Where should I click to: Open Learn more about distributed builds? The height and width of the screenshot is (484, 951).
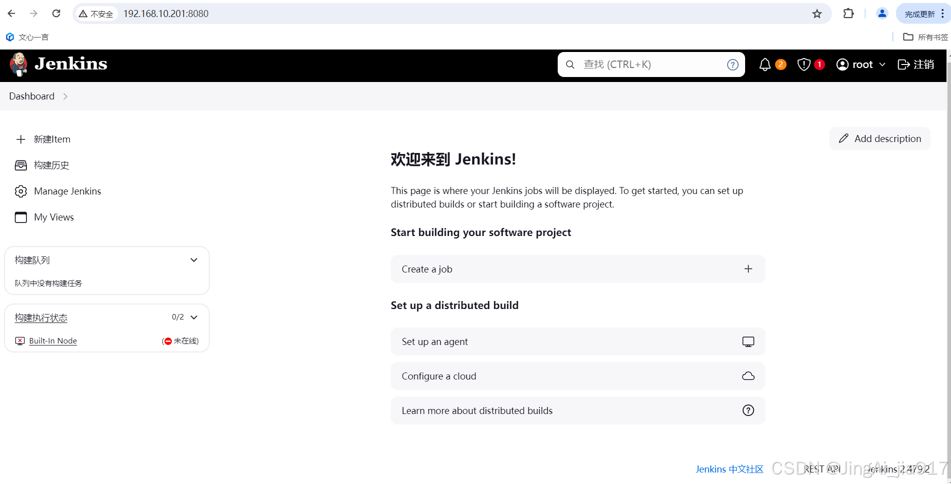click(x=578, y=410)
